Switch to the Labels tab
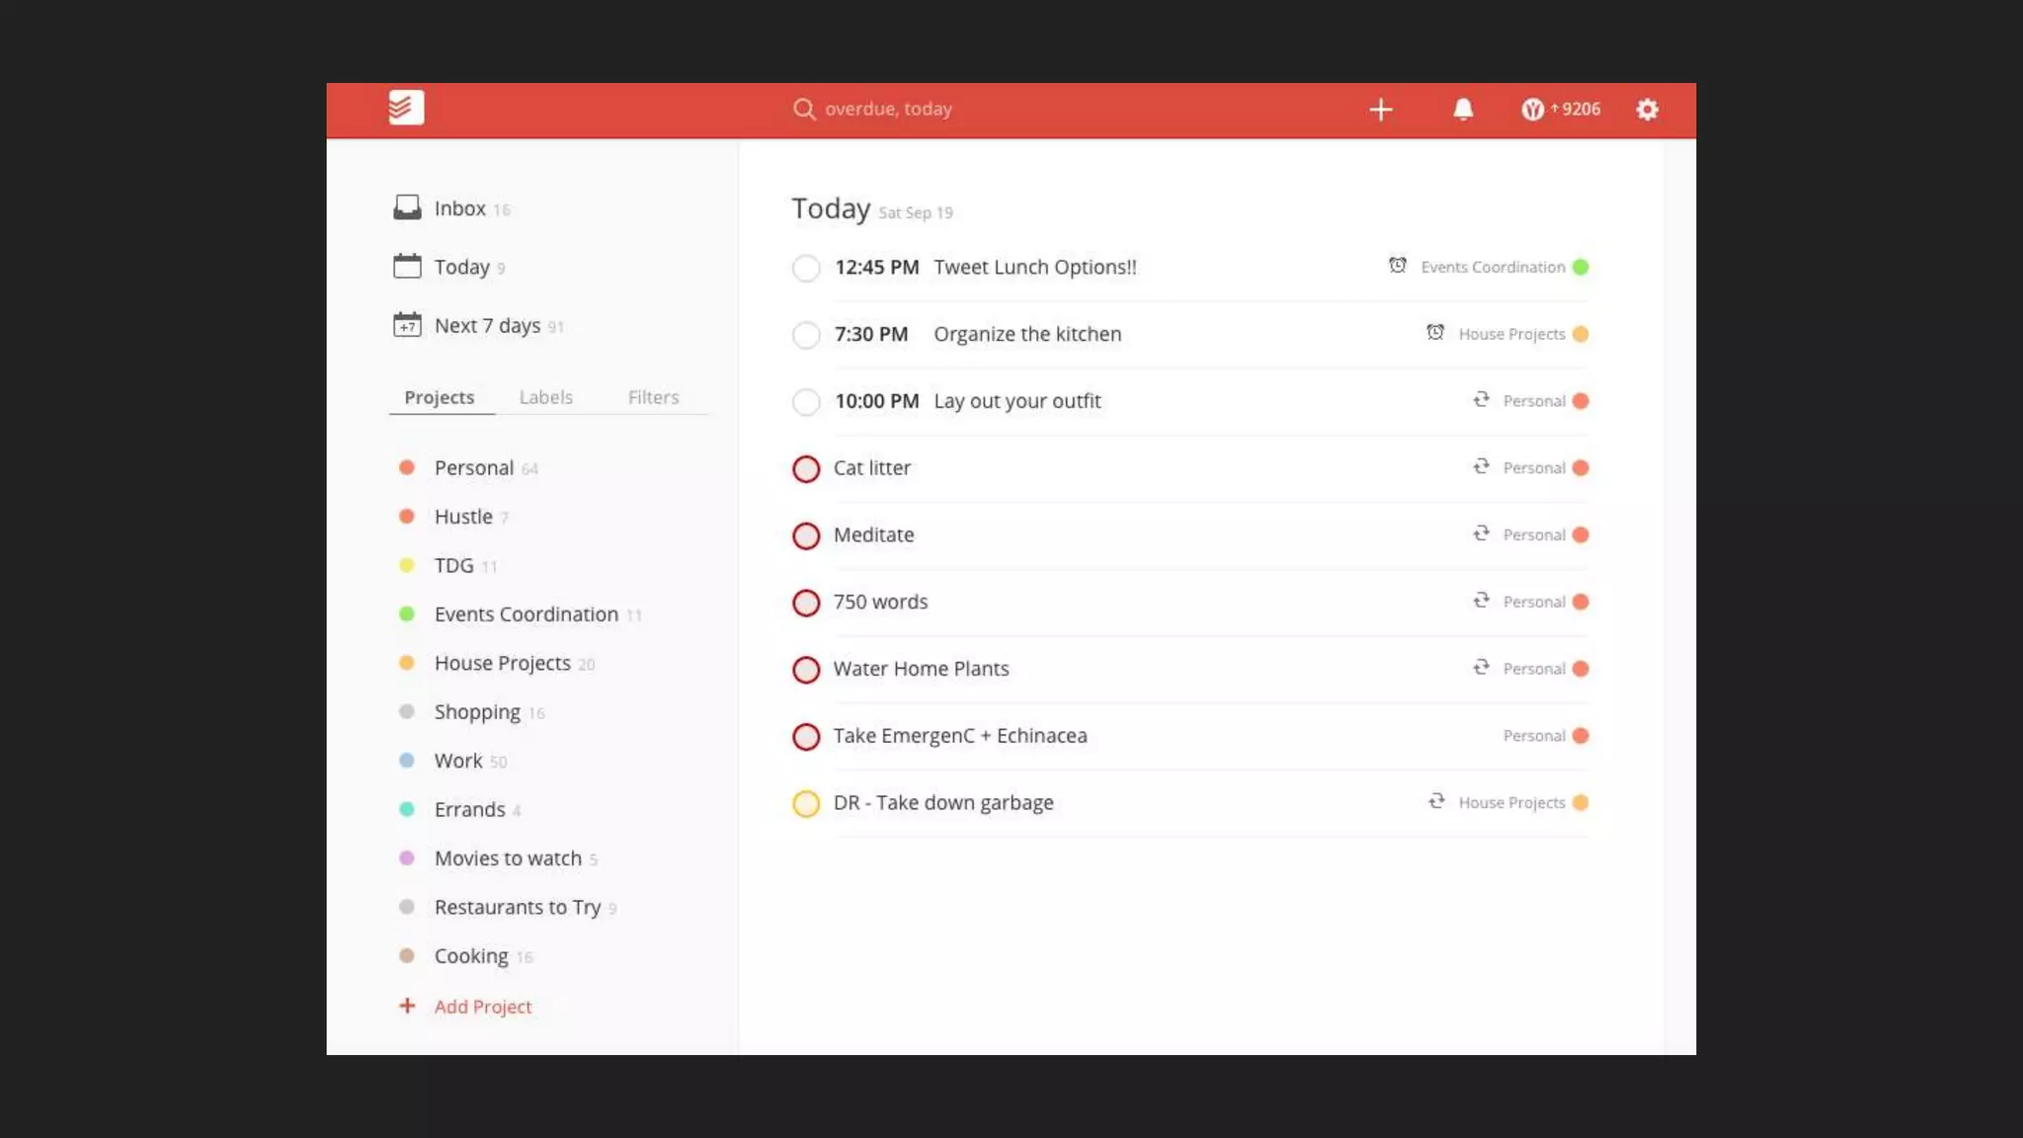The height and width of the screenshot is (1138, 2023). (545, 397)
